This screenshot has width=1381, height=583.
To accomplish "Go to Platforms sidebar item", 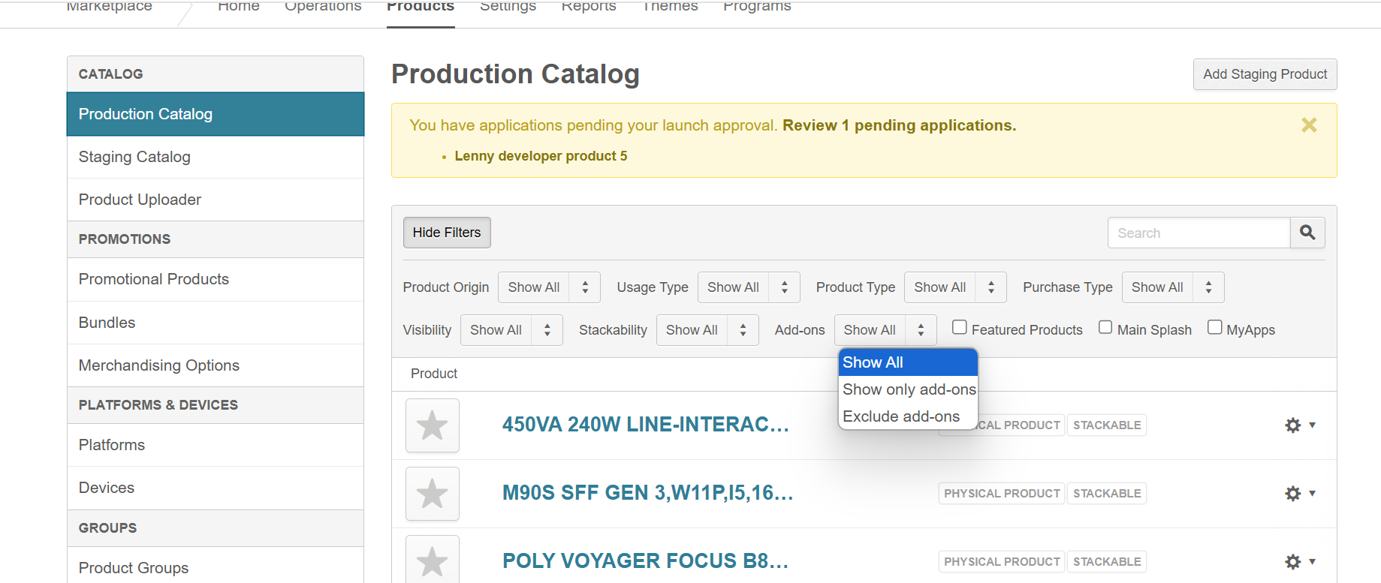I will pyautogui.click(x=216, y=445).
